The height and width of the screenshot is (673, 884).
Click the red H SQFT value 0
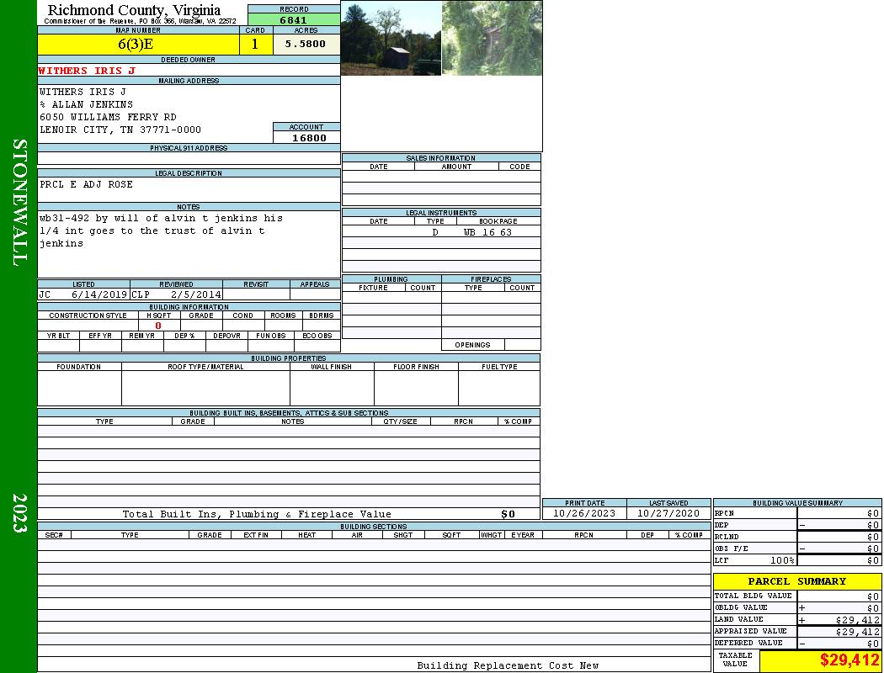(x=157, y=326)
